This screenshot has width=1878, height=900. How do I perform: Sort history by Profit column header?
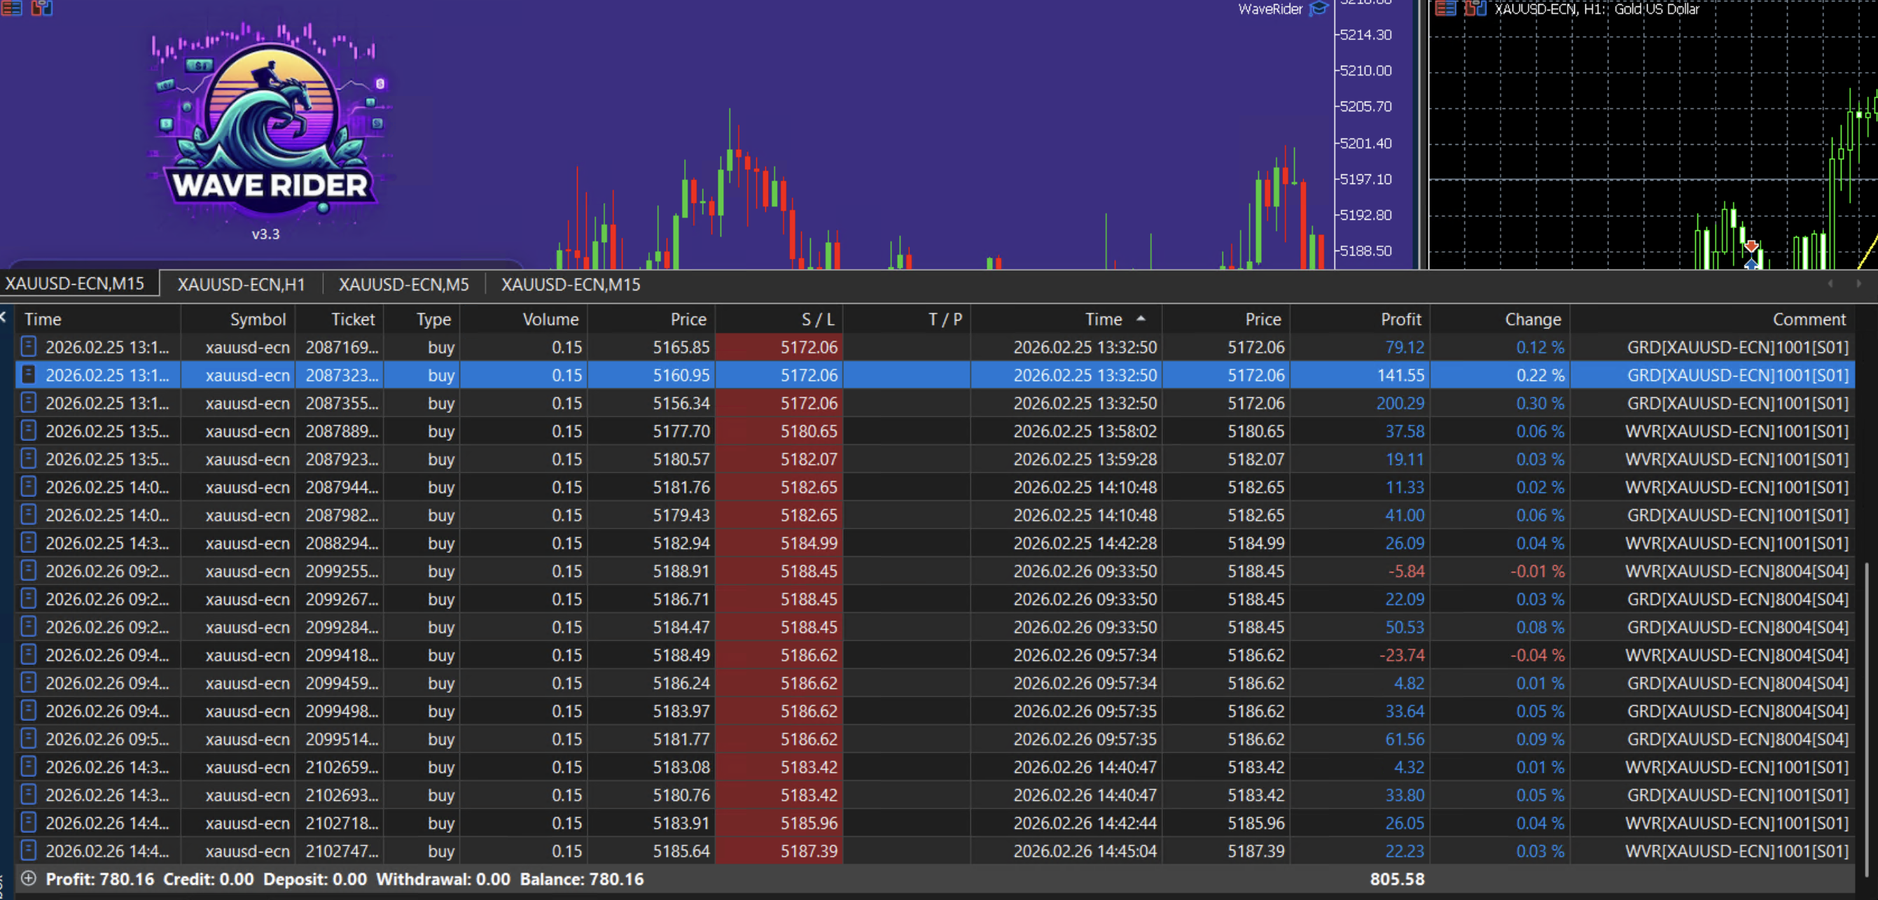pos(1400,319)
